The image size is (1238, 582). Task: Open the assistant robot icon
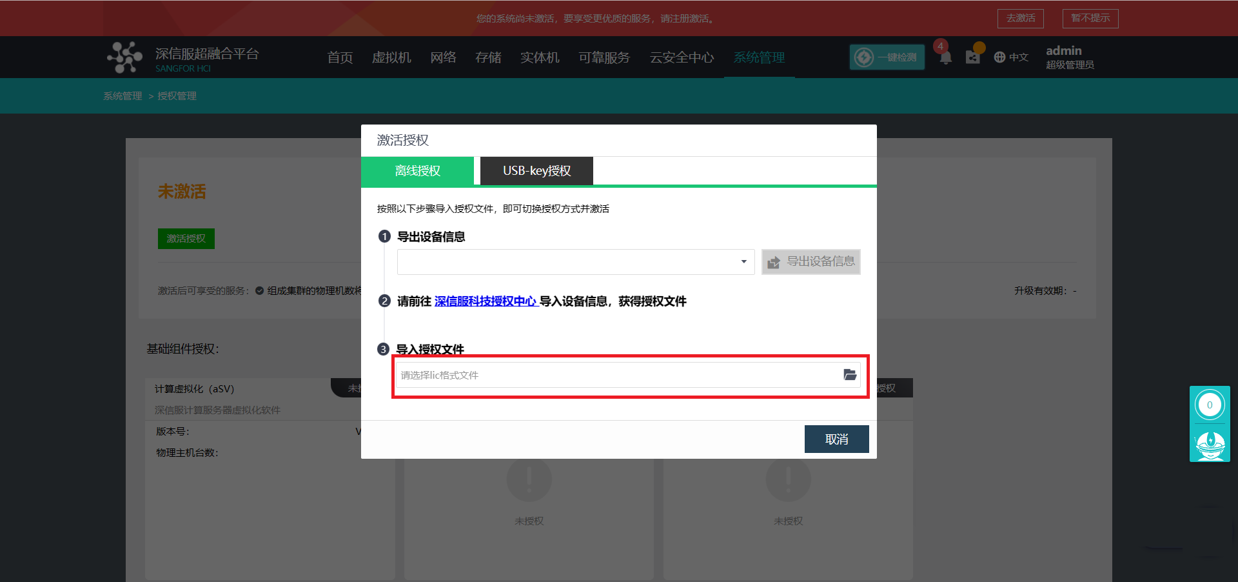(1210, 445)
